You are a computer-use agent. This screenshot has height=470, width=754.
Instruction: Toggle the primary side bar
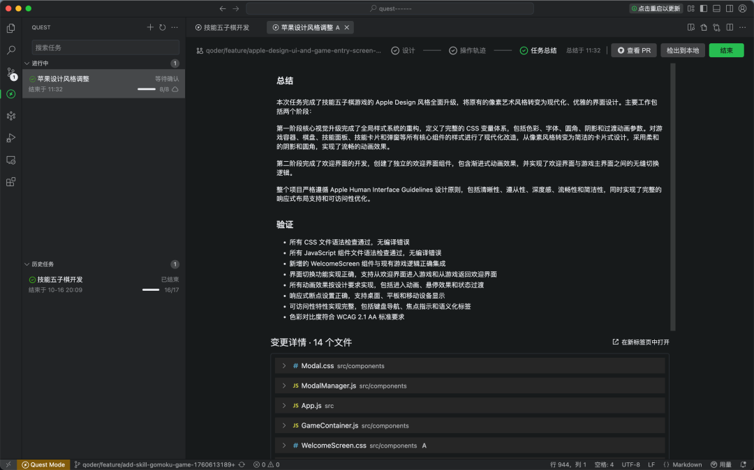(x=704, y=8)
